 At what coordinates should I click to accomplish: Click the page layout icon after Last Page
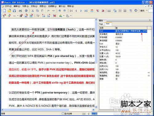tap(92, 10)
